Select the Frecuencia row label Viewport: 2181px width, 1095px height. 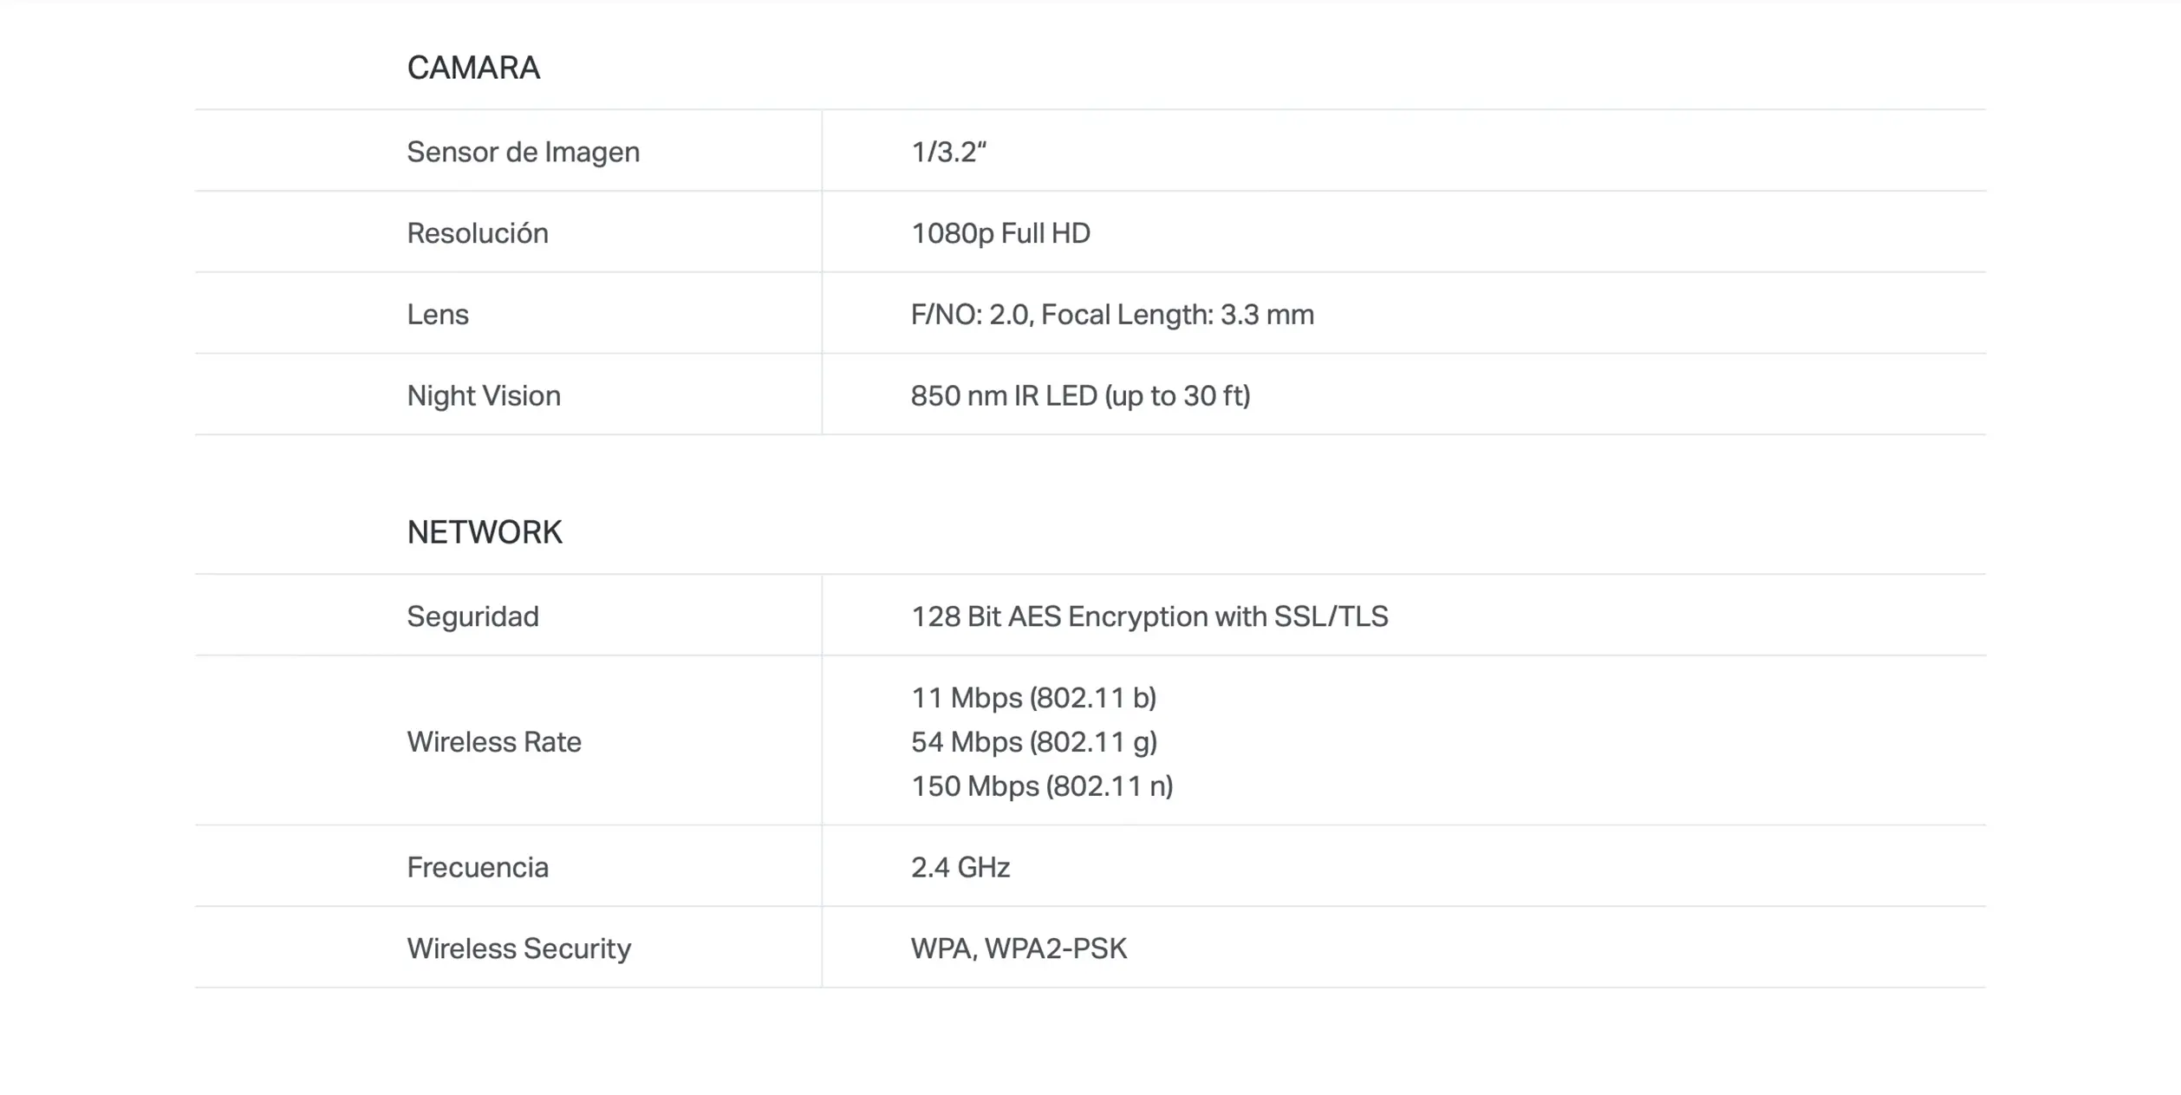(478, 867)
